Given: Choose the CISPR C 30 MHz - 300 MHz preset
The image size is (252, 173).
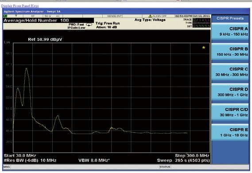Looking at the screenshot, I should [230, 72].
